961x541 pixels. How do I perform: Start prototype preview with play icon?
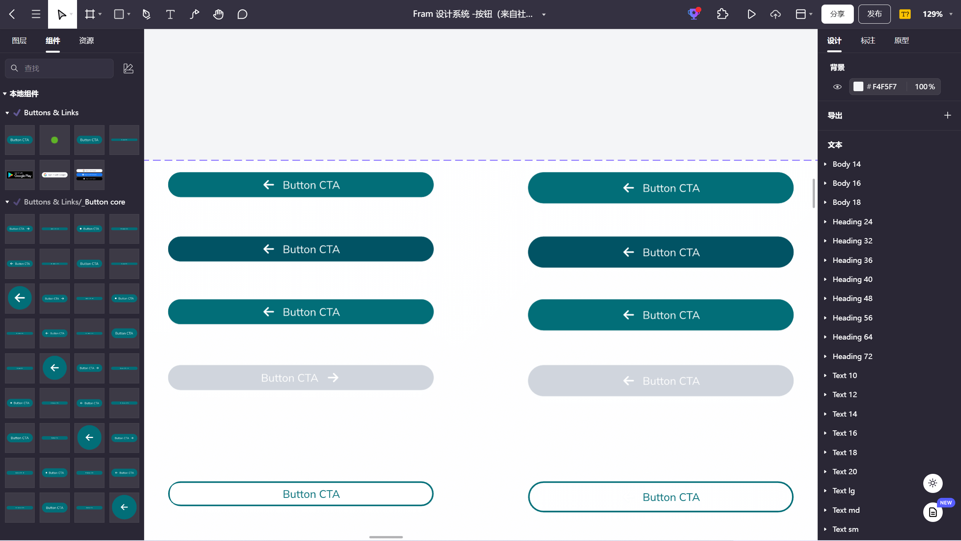[x=751, y=14]
